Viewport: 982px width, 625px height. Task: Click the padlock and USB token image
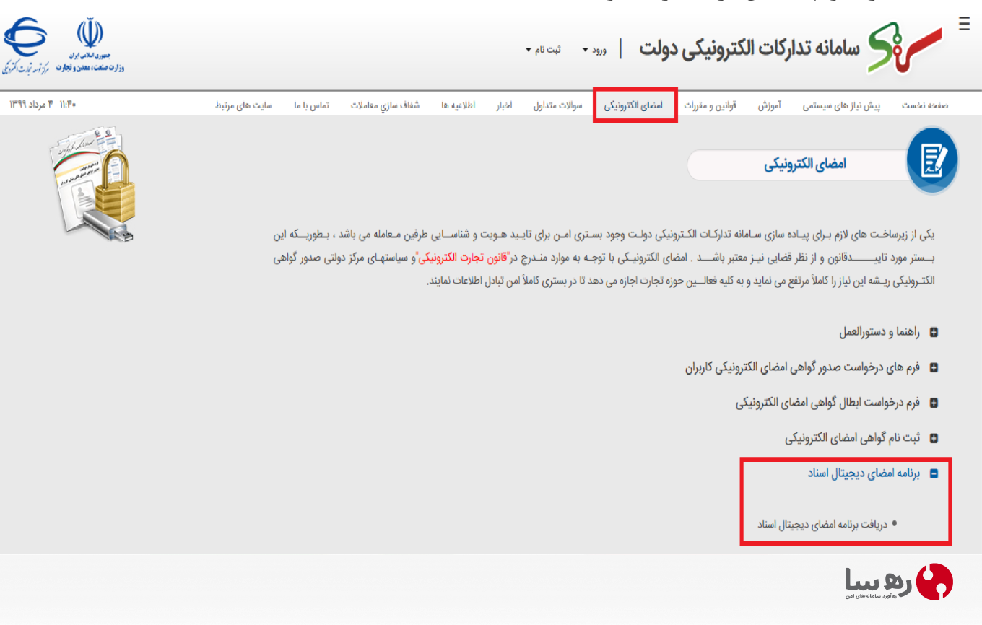[x=93, y=184]
